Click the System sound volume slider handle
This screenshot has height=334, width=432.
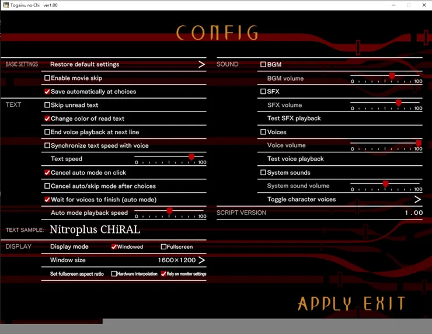tap(385, 184)
